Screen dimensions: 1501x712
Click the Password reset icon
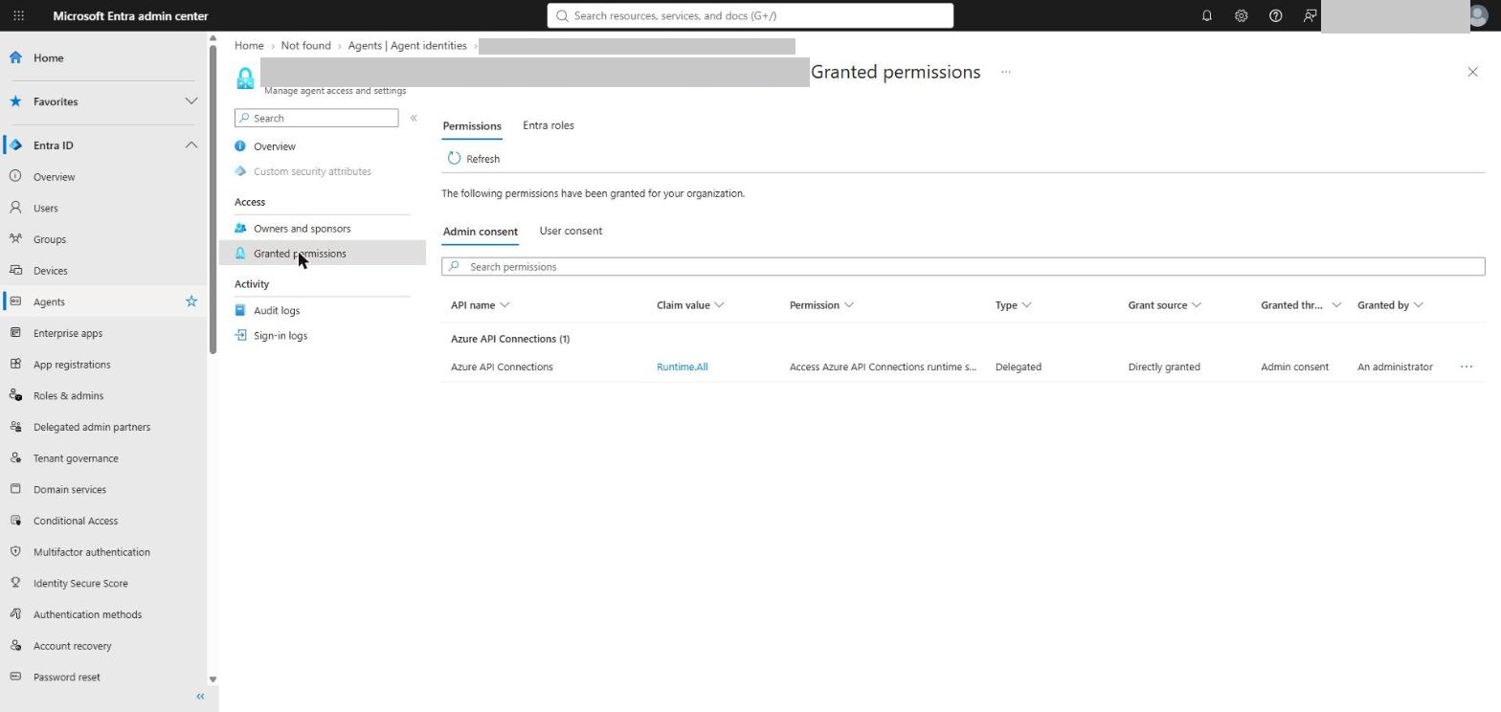pyautogui.click(x=15, y=677)
